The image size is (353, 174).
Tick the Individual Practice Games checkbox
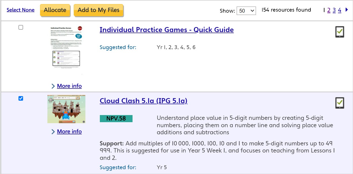tap(21, 27)
